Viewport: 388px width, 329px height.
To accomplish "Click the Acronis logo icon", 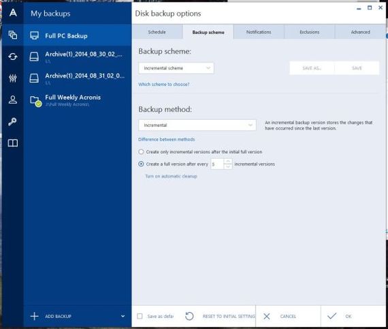I will click(13, 12).
